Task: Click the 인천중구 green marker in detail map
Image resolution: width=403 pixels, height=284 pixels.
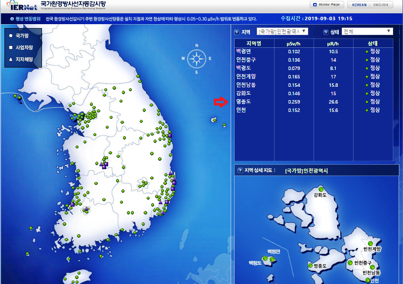Action: (x=350, y=263)
